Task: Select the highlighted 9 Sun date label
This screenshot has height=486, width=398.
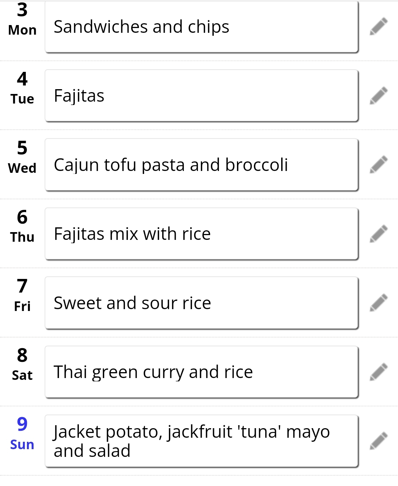Action: (x=22, y=434)
